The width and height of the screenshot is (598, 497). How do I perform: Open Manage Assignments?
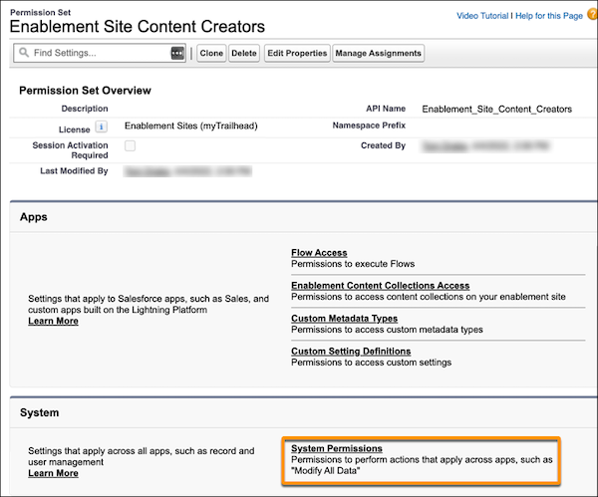pyautogui.click(x=378, y=53)
